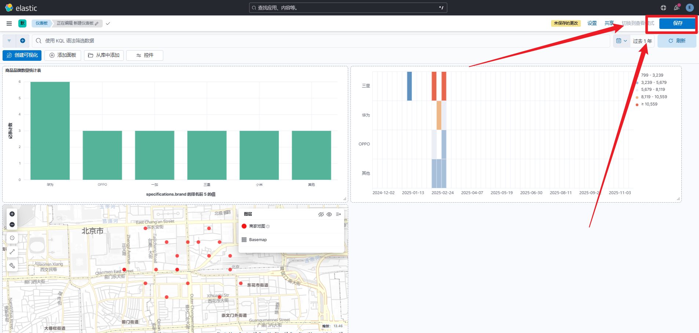Focus the 使用 KQL 语法筛选数据 query field
The width and height of the screenshot is (699, 333).
coord(321,41)
